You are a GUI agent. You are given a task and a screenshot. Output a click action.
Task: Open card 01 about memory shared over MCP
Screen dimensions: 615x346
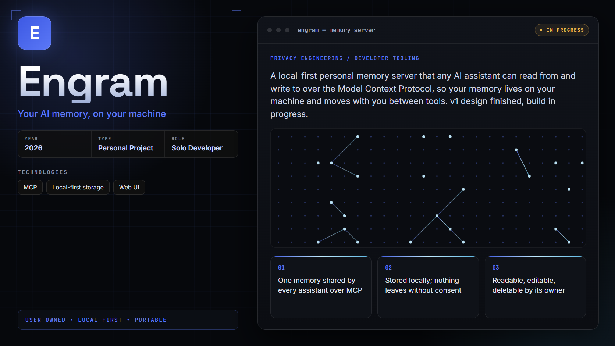click(x=321, y=287)
